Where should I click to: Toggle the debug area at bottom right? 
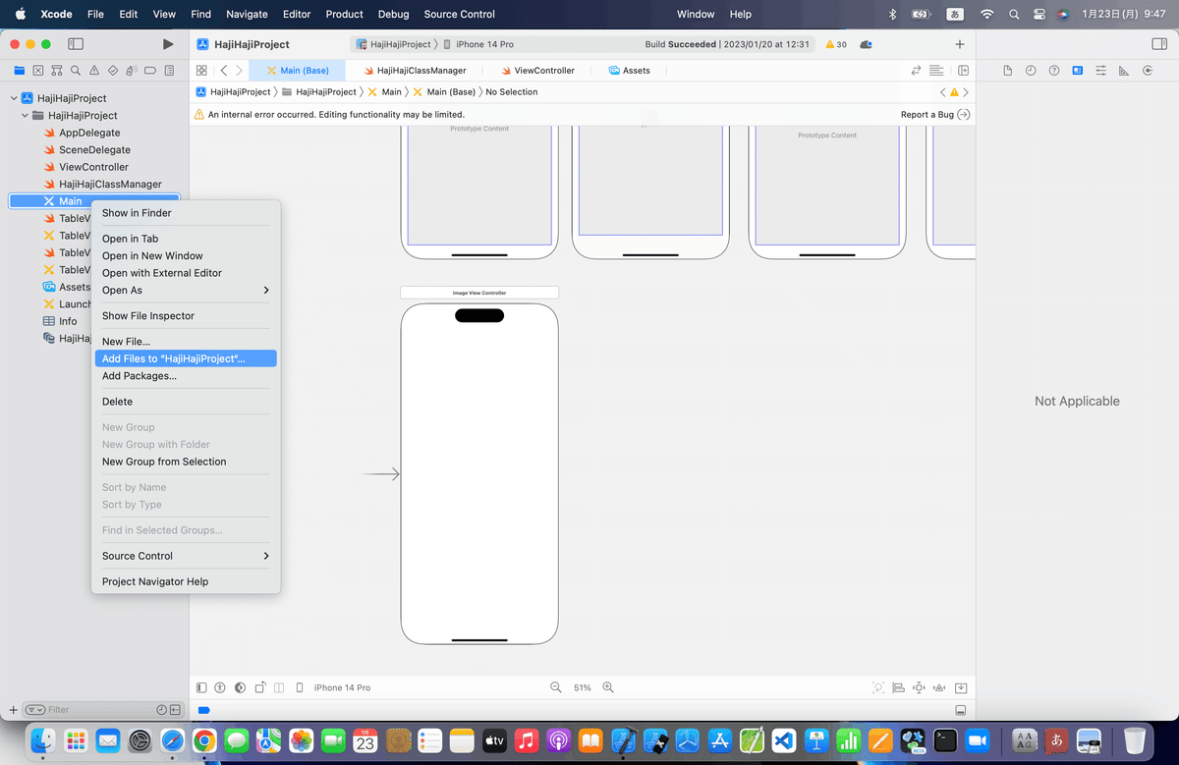point(961,709)
